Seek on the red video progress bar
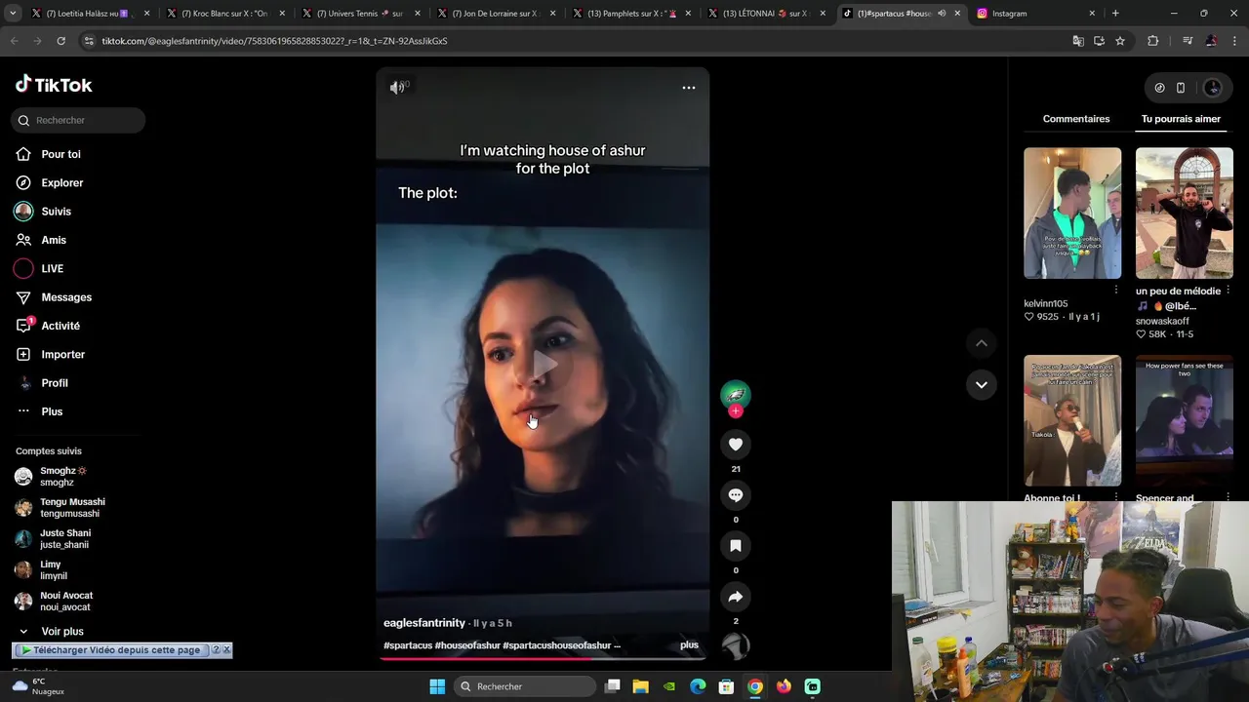The width and height of the screenshot is (1249, 702). [x=543, y=658]
